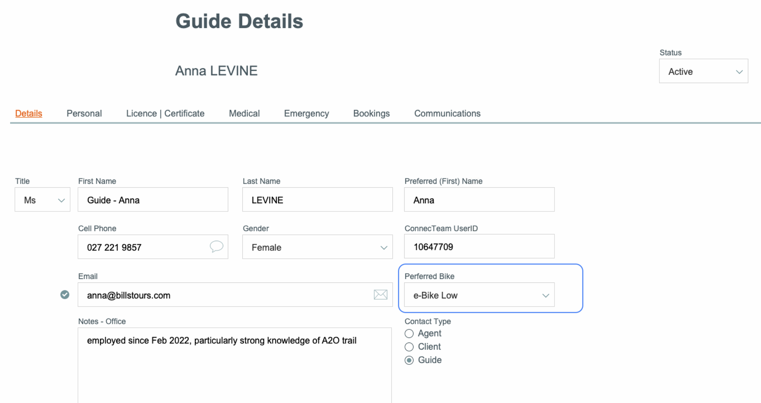Open the Perferred Bike dropdown
761x403 pixels.
pos(479,295)
